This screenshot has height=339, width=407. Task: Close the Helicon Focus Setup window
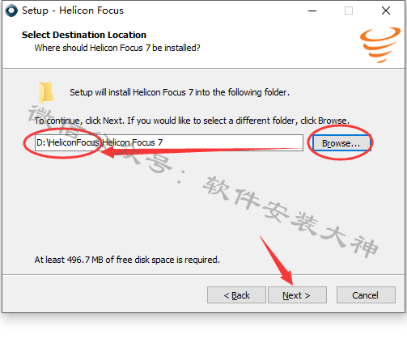click(386, 11)
